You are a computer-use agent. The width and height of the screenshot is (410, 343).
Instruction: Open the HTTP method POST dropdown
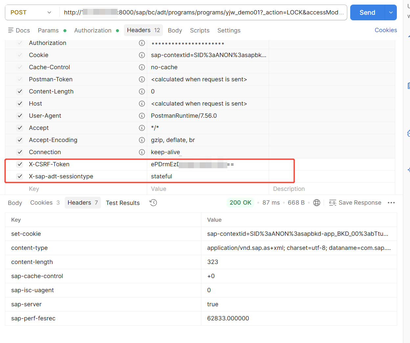pyautogui.click(x=32, y=12)
